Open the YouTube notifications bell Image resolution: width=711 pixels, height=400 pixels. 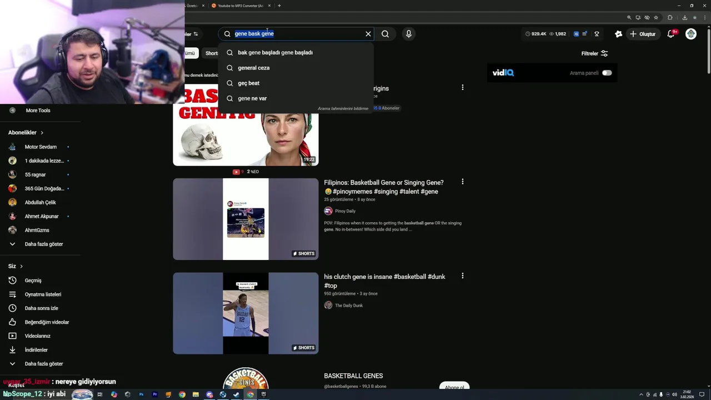point(671,34)
